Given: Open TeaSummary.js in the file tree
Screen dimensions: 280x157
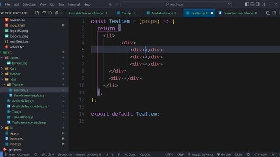Looking at the screenshot, I should pos(22,117).
